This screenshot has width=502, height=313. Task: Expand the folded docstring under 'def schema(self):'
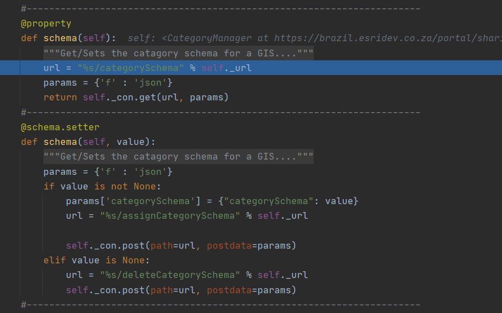point(179,53)
